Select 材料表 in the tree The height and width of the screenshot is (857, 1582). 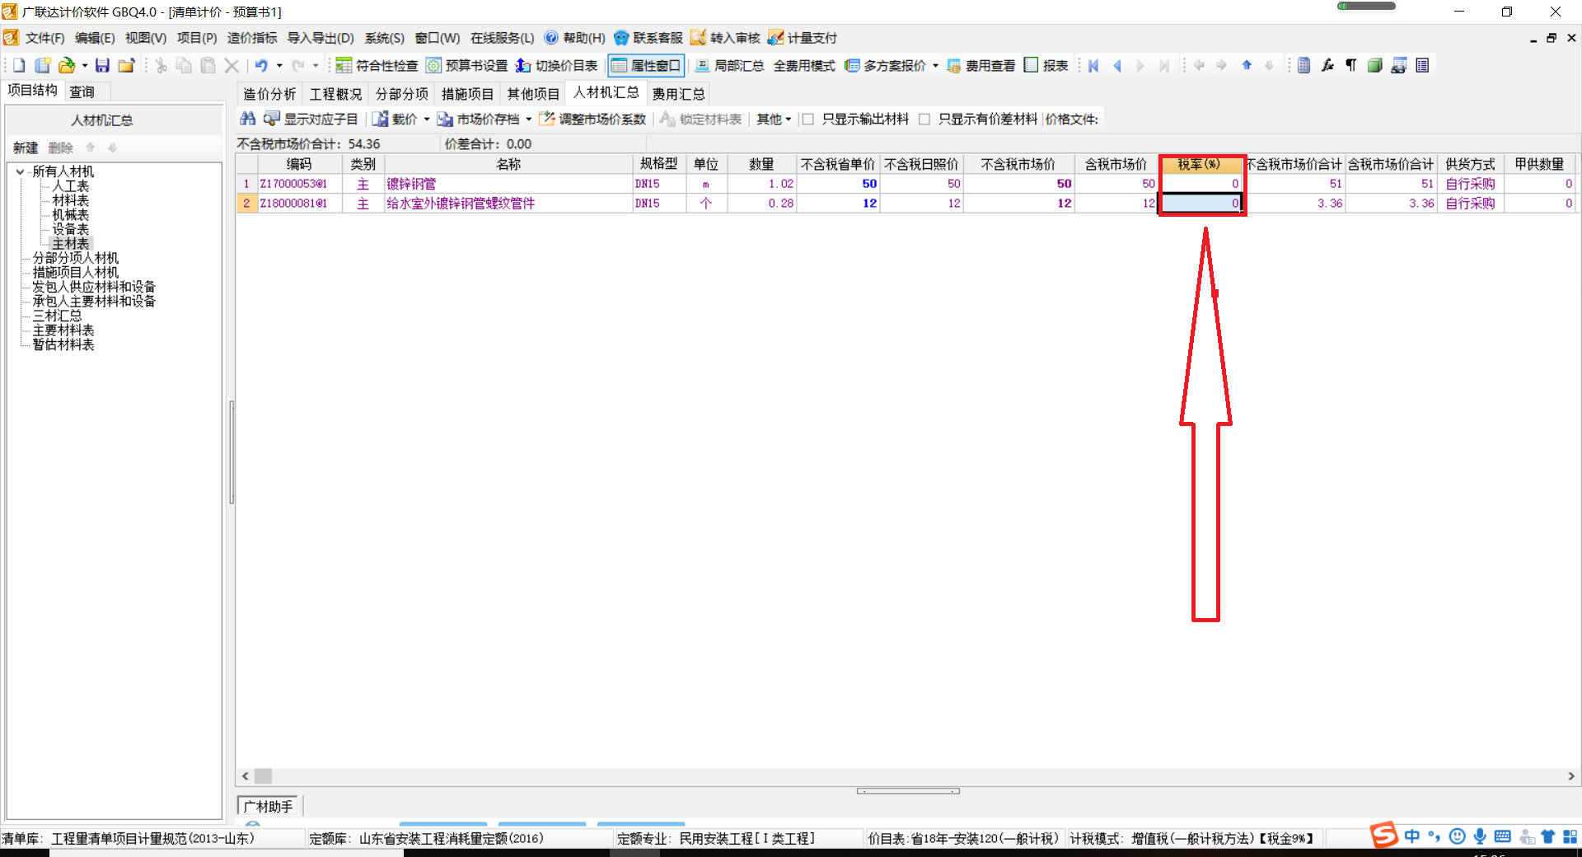(x=71, y=200)
